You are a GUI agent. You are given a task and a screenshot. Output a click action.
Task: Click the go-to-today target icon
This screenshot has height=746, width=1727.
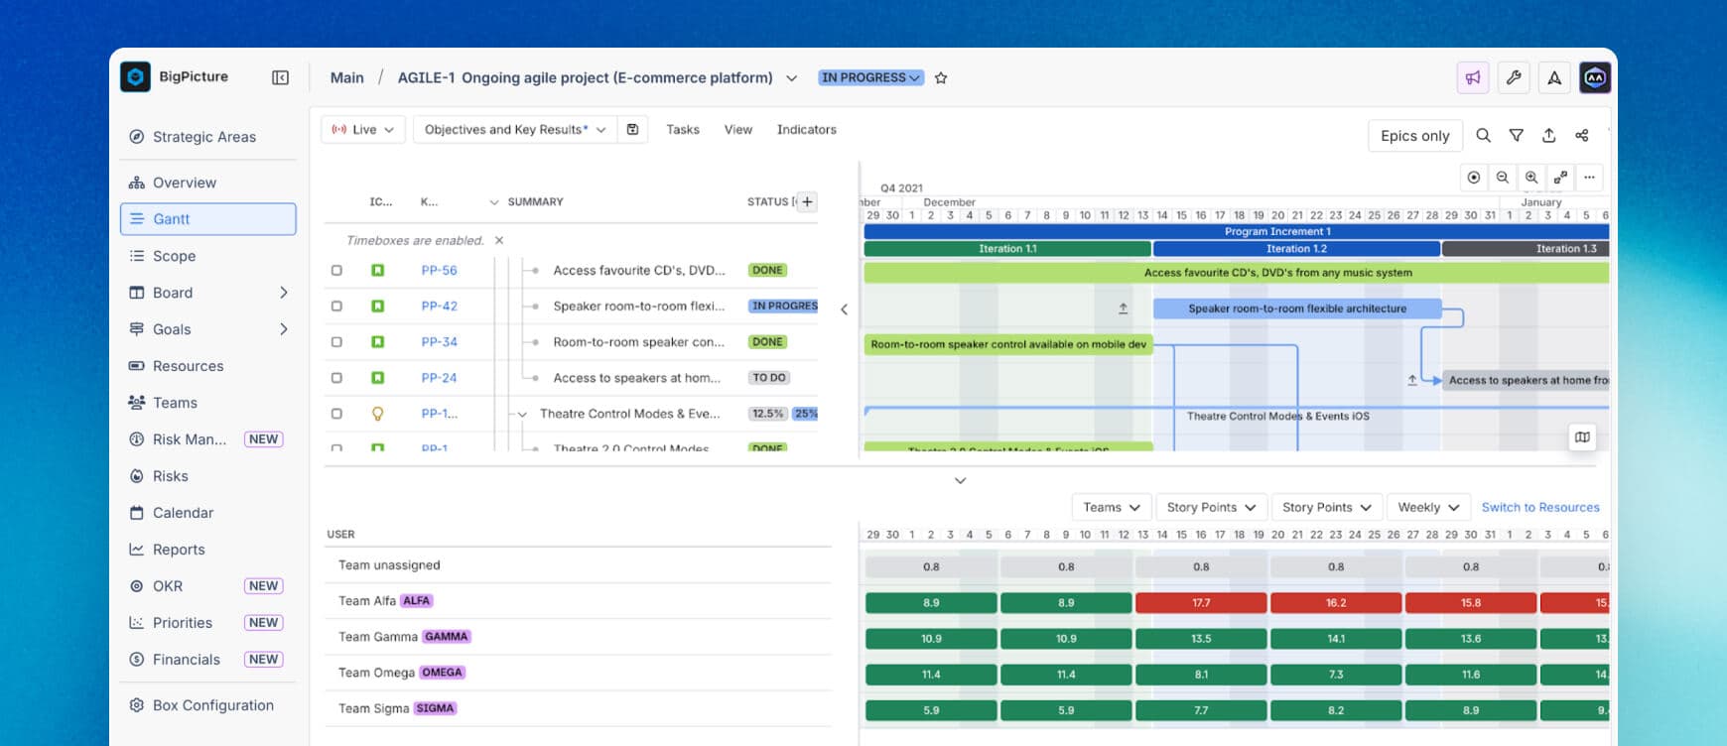[1474, 178]
